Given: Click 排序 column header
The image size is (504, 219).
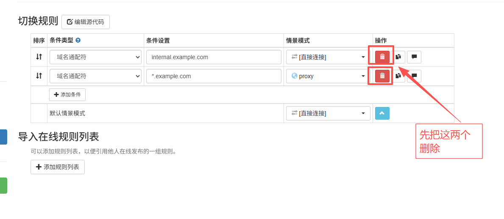Looking at the screenshot, I should coord(39,41).
